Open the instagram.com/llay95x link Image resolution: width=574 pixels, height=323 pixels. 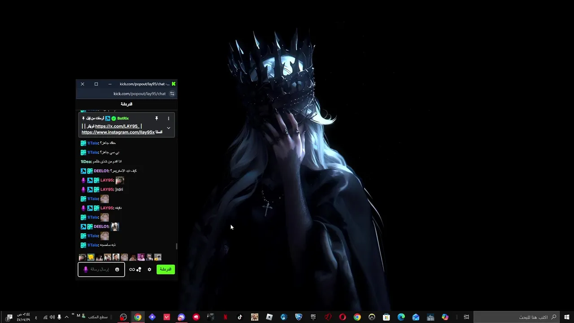pos(118,132)
